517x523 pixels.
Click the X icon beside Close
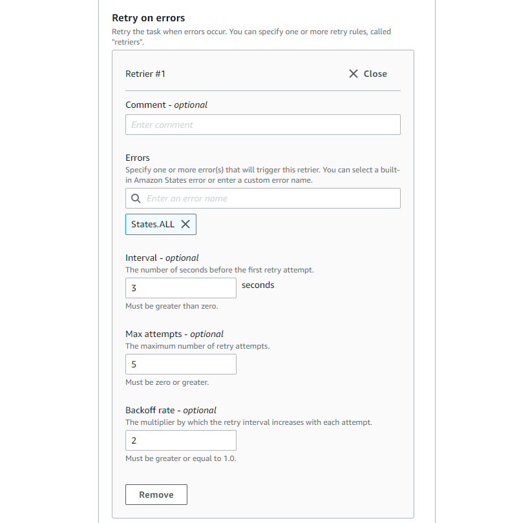[x=353, y=74]
